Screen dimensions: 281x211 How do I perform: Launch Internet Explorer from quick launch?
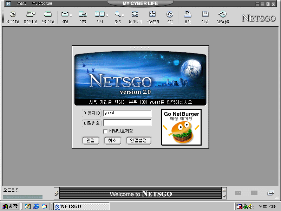point(36,206)
